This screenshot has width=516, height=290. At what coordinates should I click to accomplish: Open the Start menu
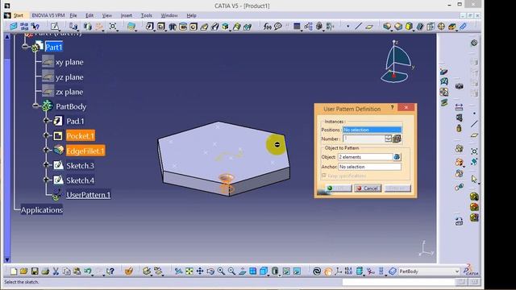[19, 15]
